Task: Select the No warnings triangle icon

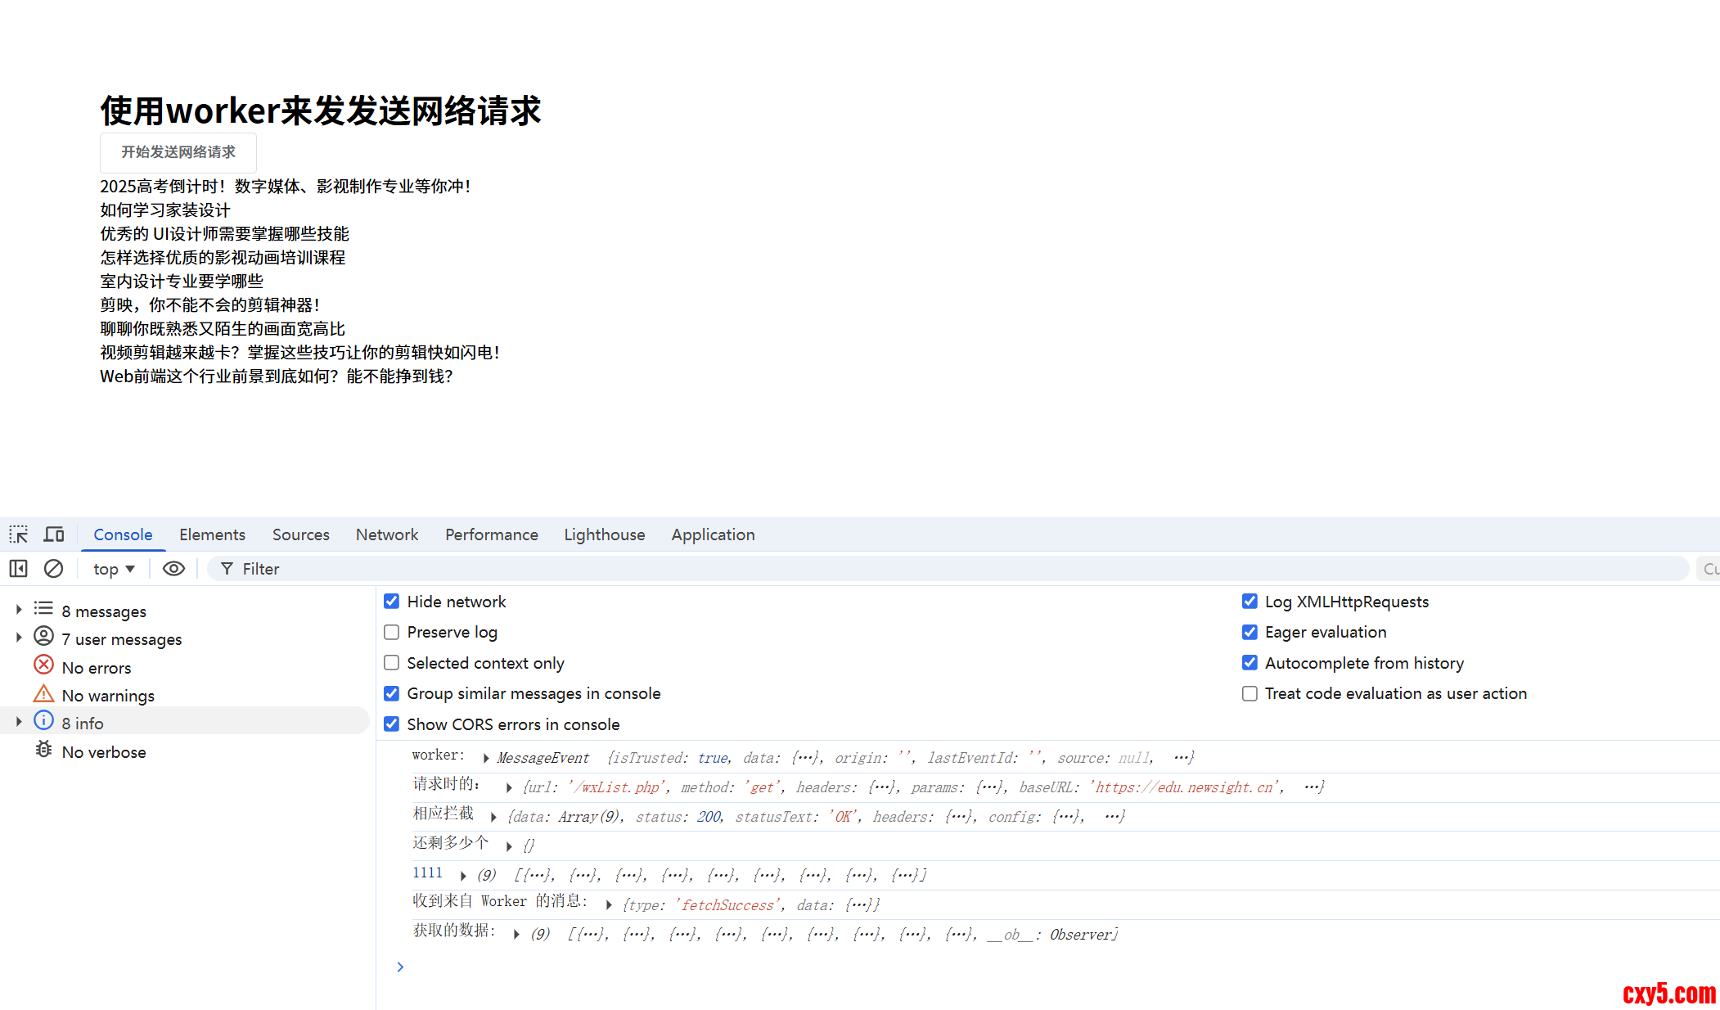Action: (43, 694)
